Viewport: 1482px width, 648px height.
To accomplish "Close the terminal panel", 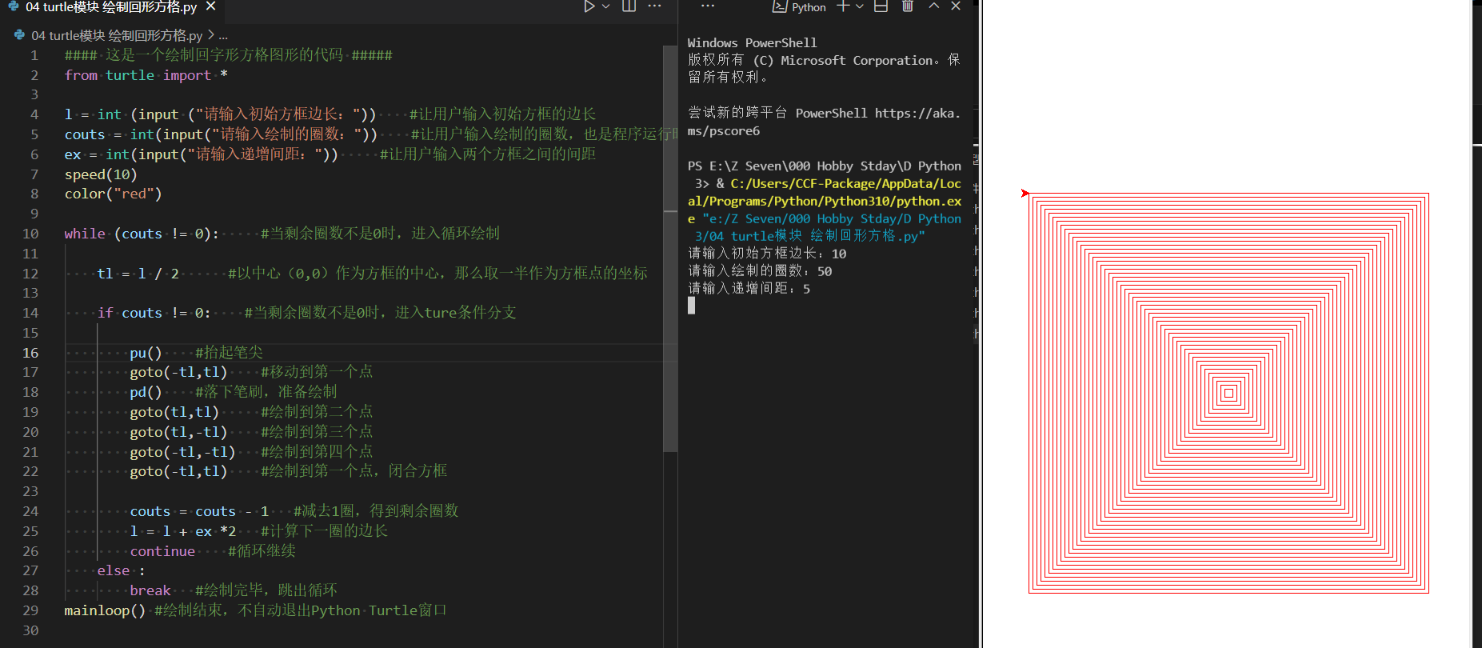I will click(x=956, y=6).
